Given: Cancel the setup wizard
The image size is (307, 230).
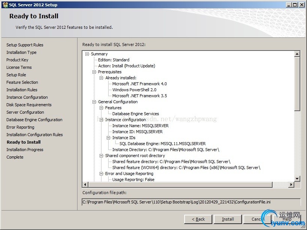Looking at the screenshot, I should (257, 219).
